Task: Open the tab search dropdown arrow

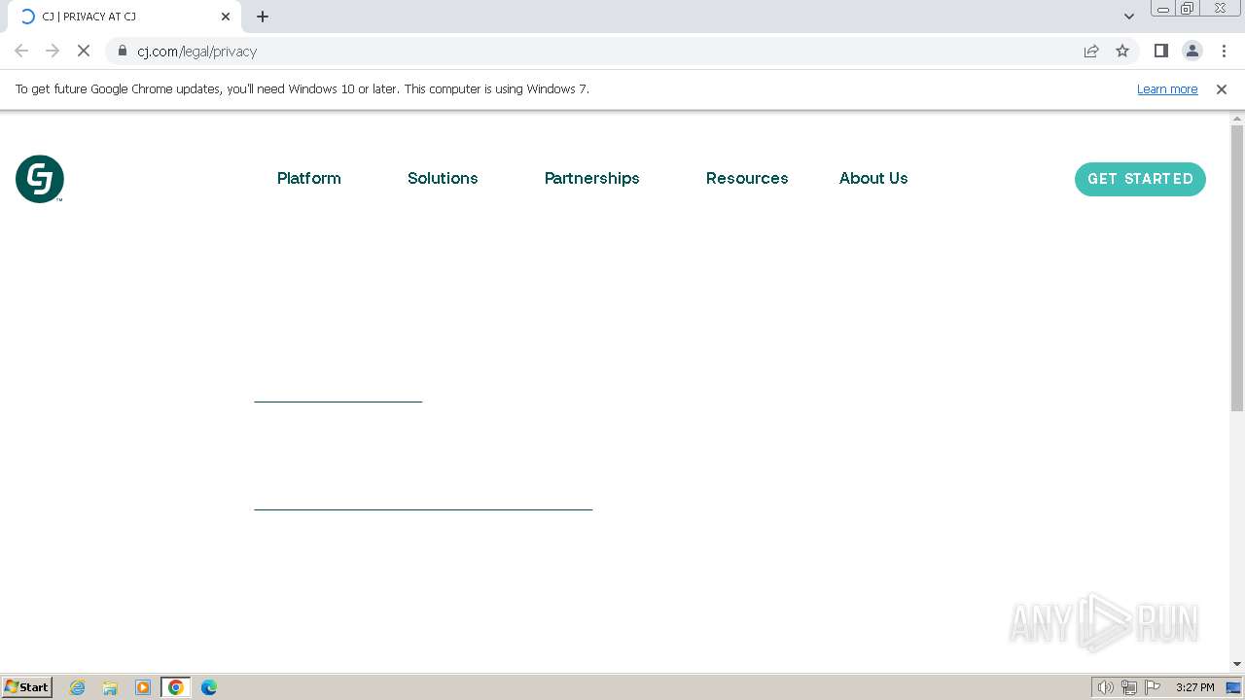Action: [1129, 17]
